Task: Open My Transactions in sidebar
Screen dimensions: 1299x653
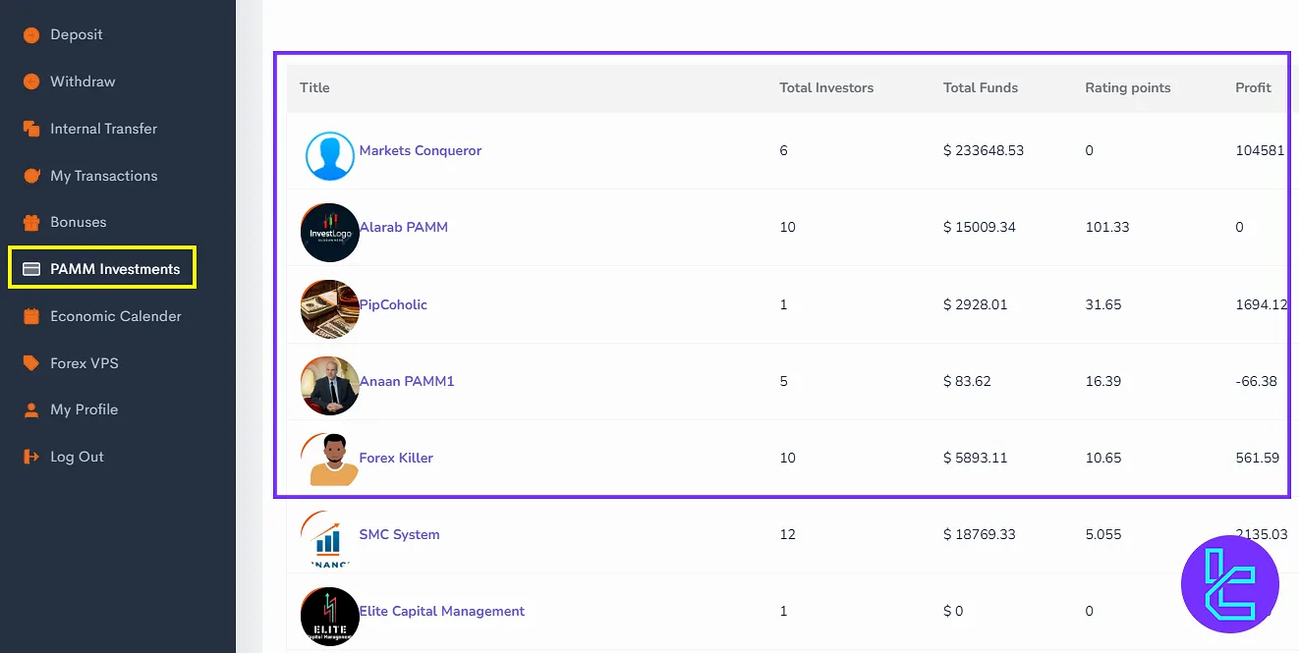Action: [104, 176]
